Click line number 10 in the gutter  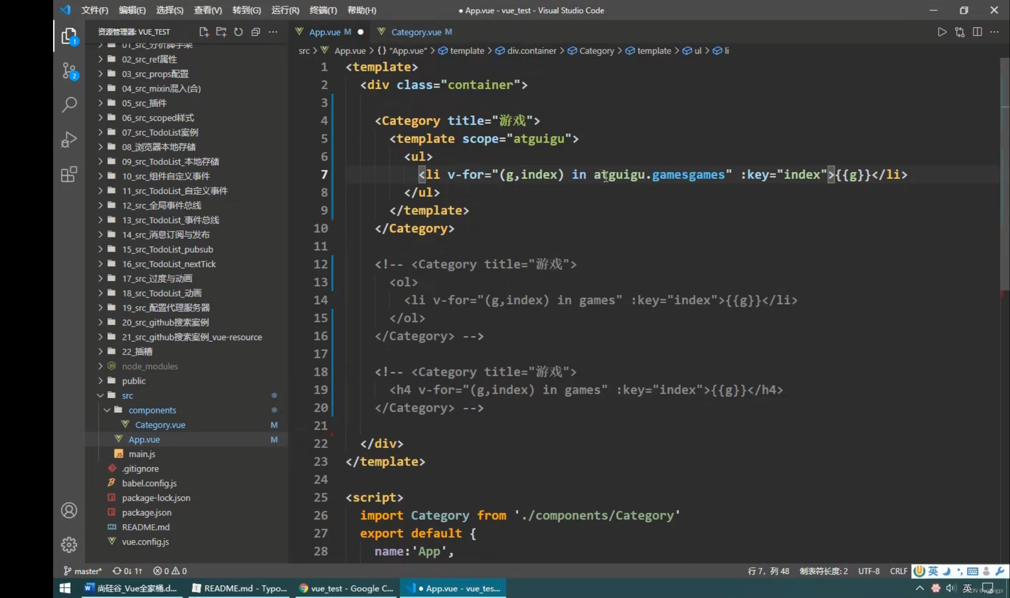point(320,228)
